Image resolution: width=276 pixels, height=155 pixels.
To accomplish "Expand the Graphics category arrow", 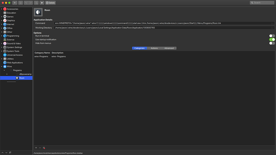I will click(2, 20).
